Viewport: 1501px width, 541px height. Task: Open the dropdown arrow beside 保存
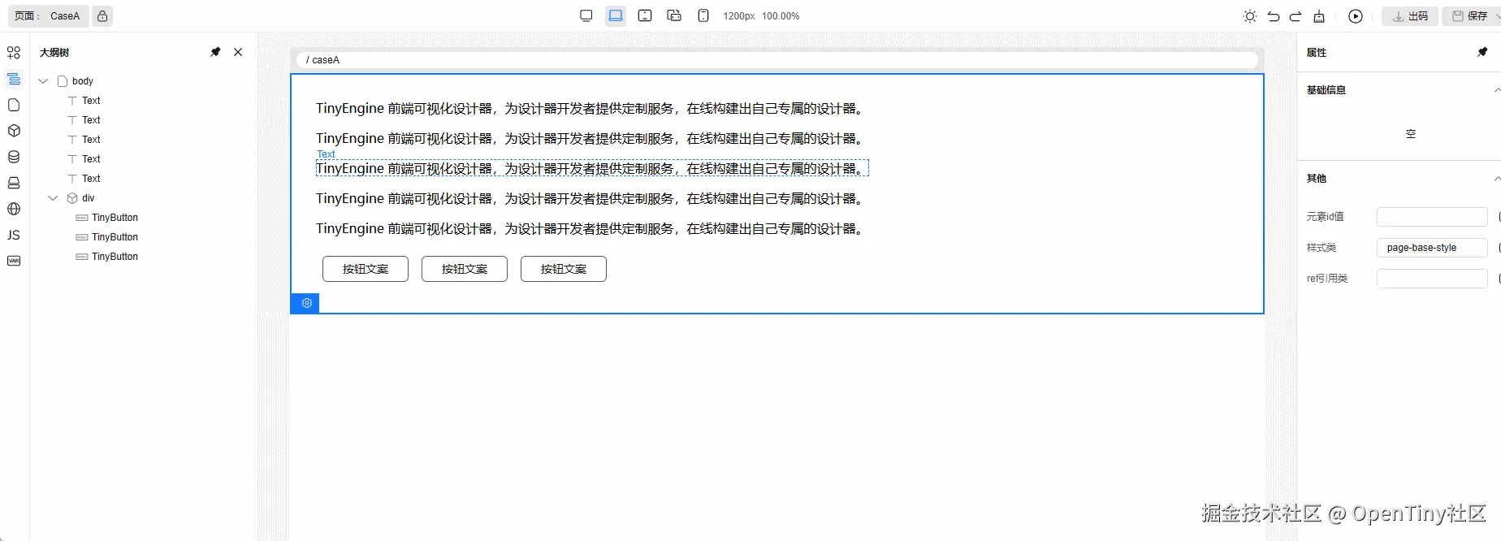[1497, 16]
